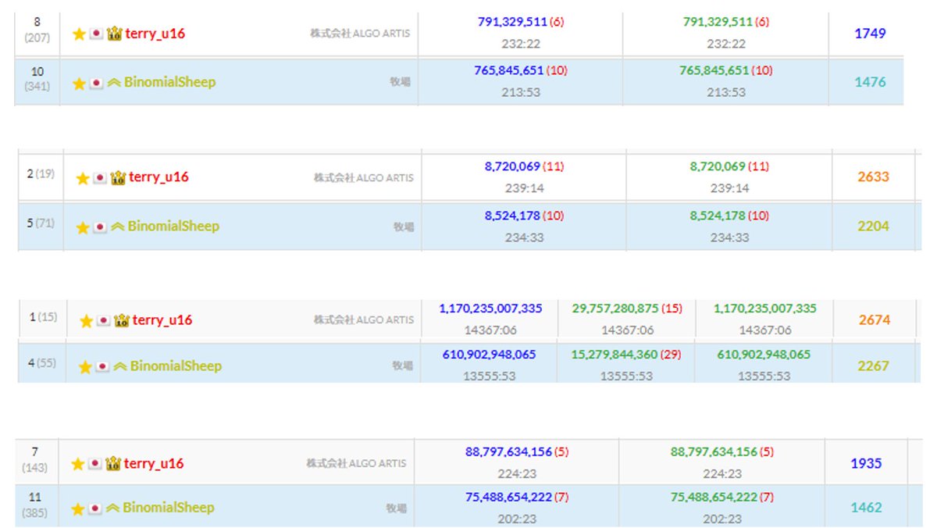Click the blue score 8,720,069 (11)
The width and height of the screenshot is (937, 528).
pyautogui.click(x=522, y=166)
